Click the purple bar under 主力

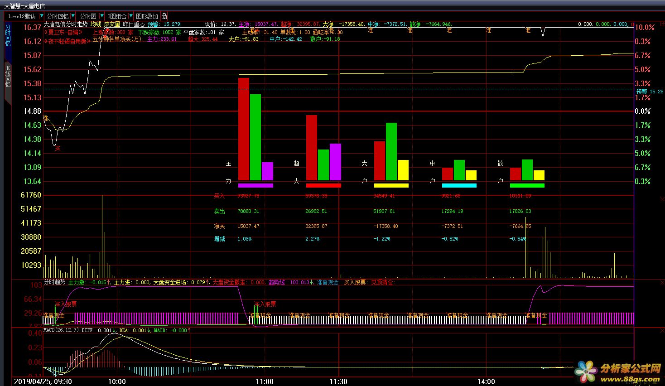click(x=255, y=185)
